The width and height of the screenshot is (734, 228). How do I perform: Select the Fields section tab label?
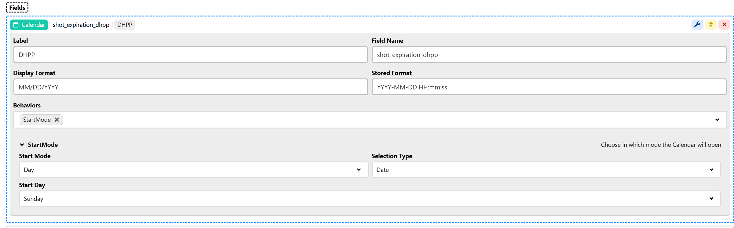pyautogui.click(x=17, y=8)
